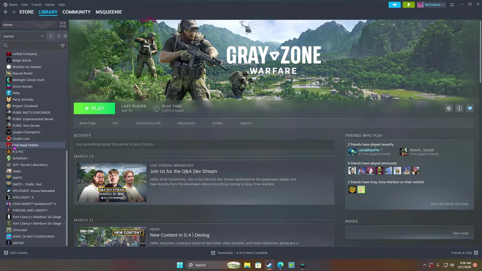Toggle Gray Zone Warfare favorite heart
482x271 pixels.
click(x=470, y=108)
